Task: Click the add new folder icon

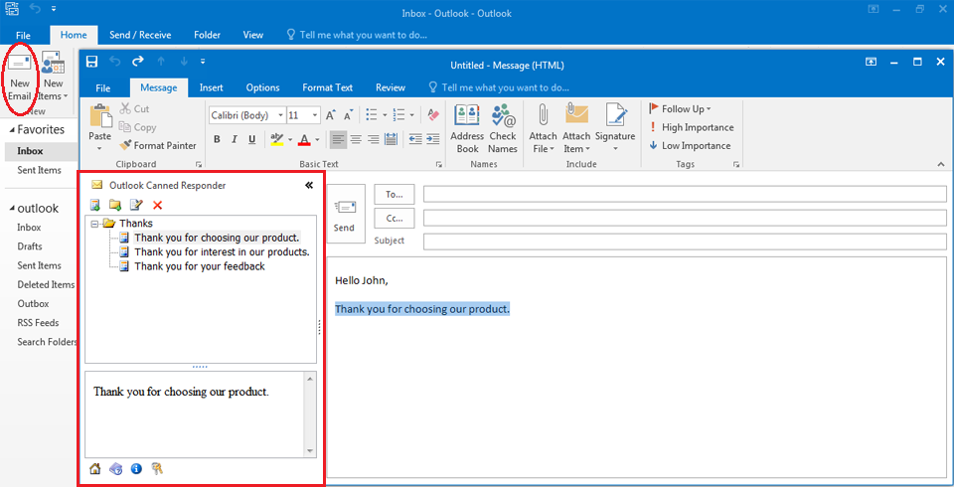Action: click(115, 205)
